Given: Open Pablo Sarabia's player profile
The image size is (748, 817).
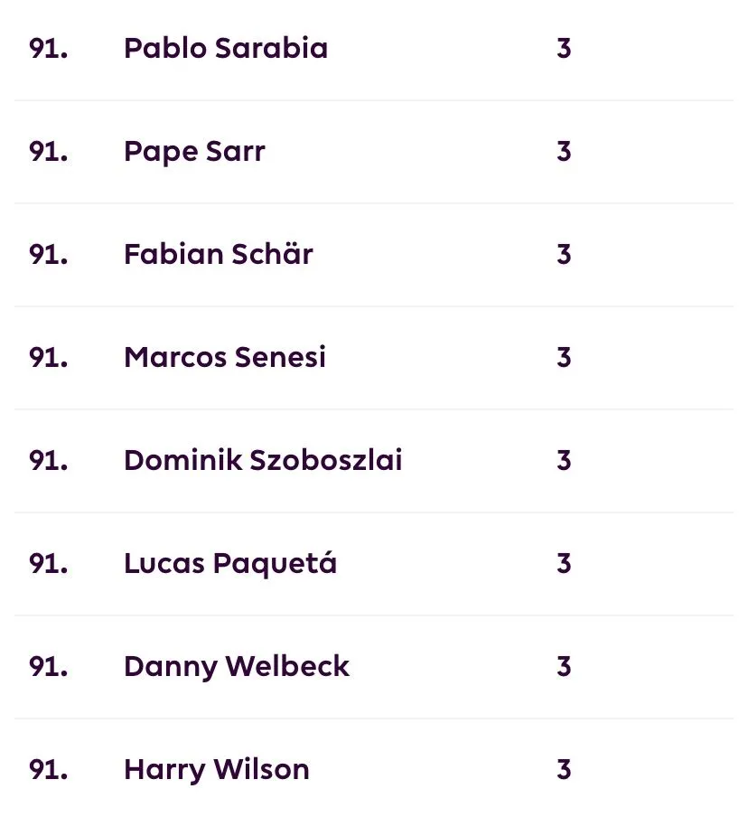Looking at the screenshot, I should [225, 49].
